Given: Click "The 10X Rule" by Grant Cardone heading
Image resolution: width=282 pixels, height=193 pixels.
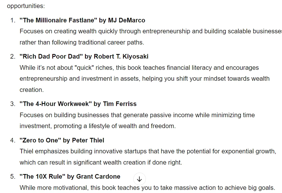Looking at the screenshot, I should tap(70, 176).
